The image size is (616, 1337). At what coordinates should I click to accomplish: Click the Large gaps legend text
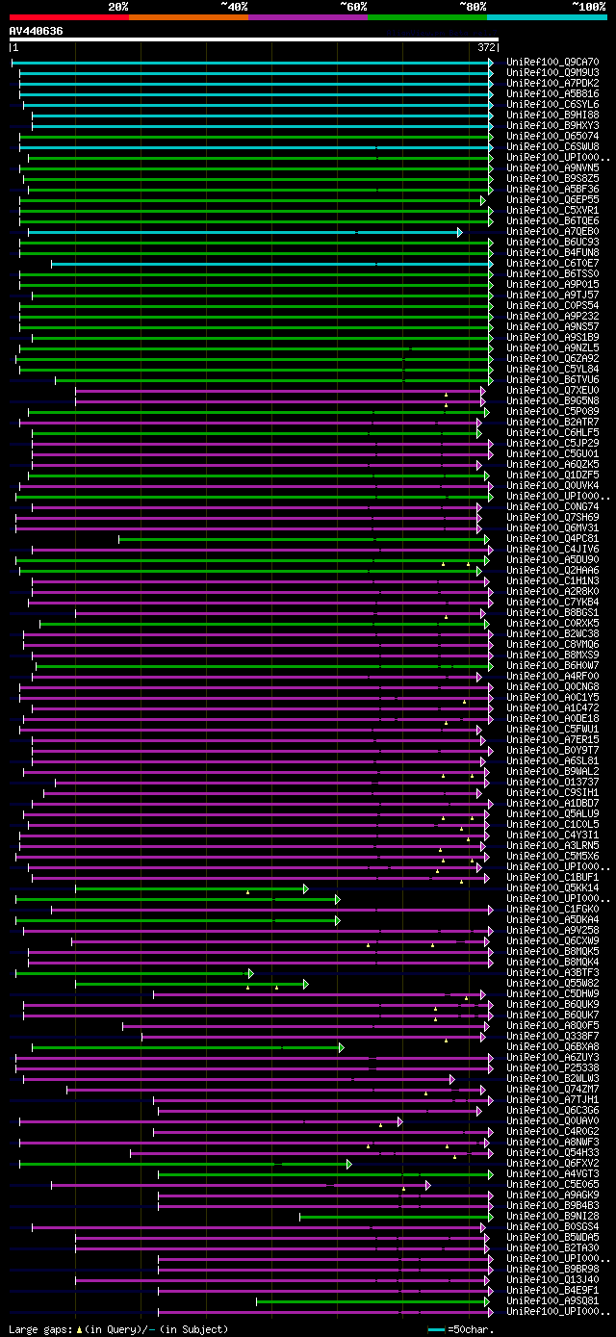[x=119, y=1329]
